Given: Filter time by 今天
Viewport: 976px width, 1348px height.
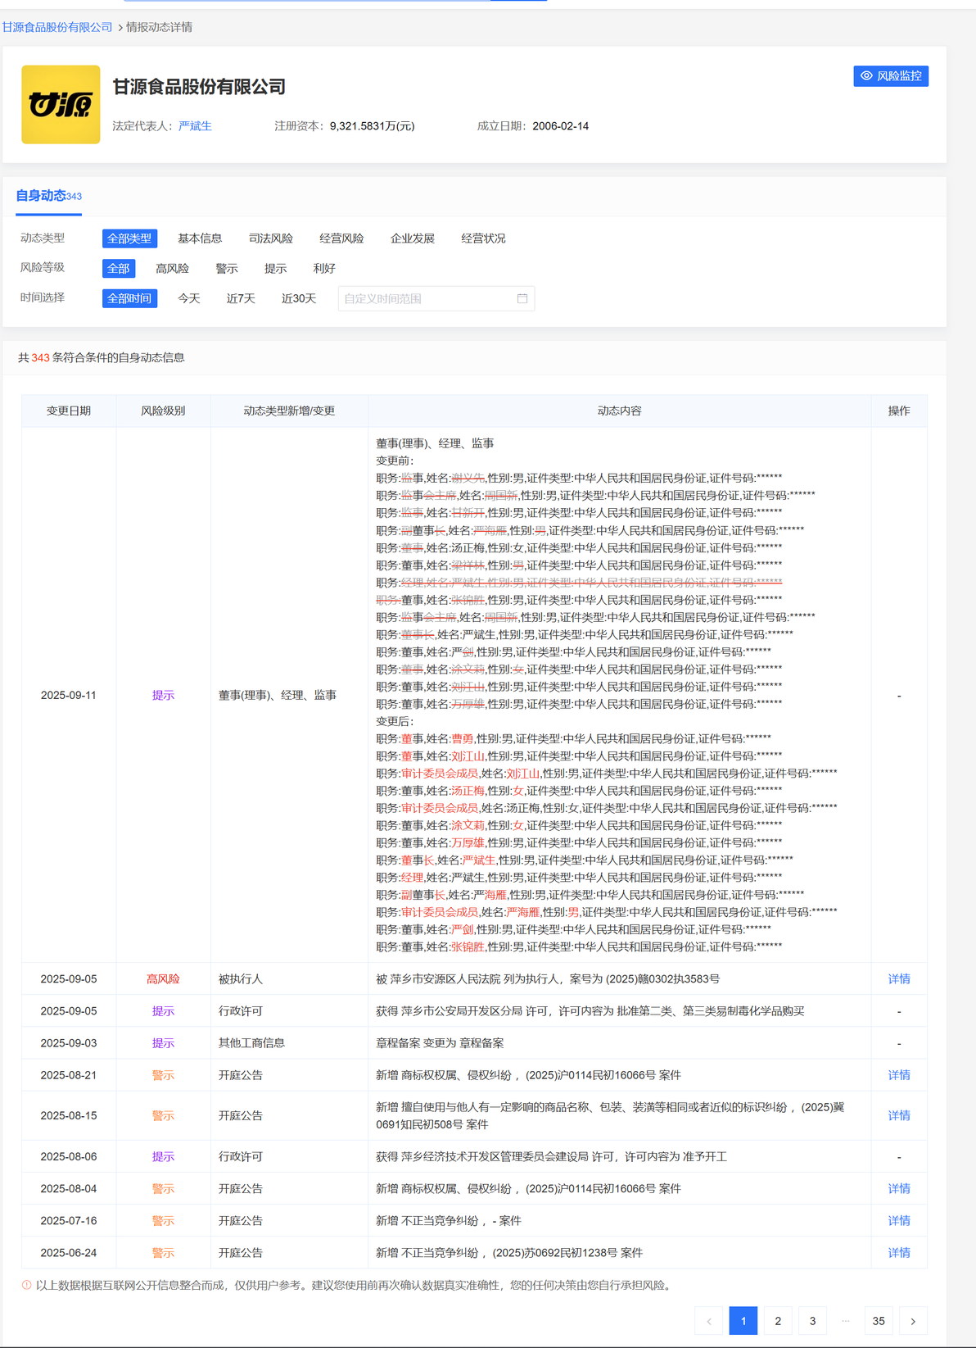Looking at the screenshot, I should [189, 298].
